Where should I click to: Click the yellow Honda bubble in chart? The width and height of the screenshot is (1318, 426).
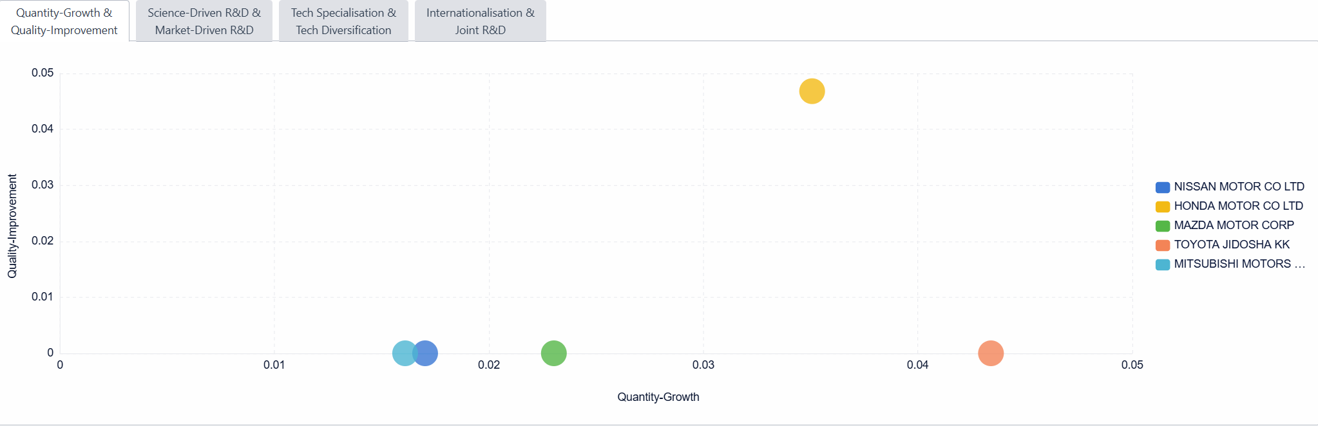point(812,91)
